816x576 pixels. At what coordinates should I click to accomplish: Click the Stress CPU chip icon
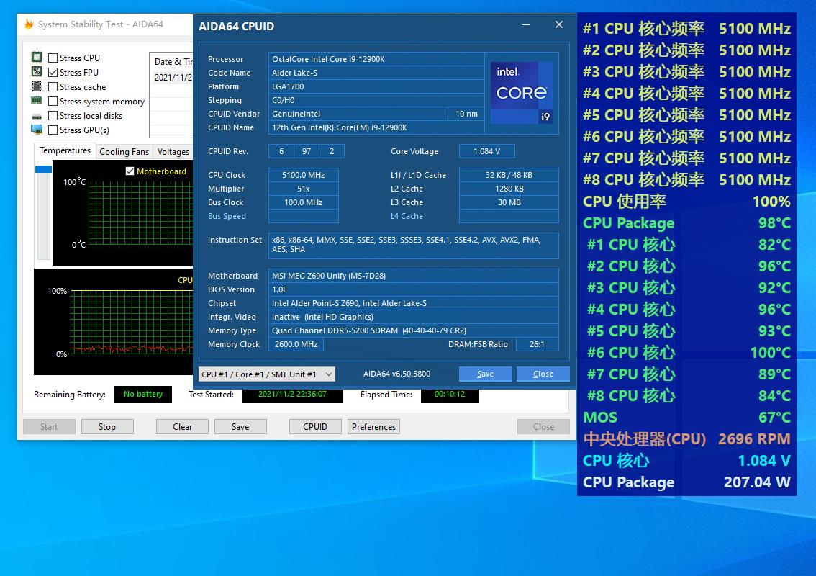(36, 58)
